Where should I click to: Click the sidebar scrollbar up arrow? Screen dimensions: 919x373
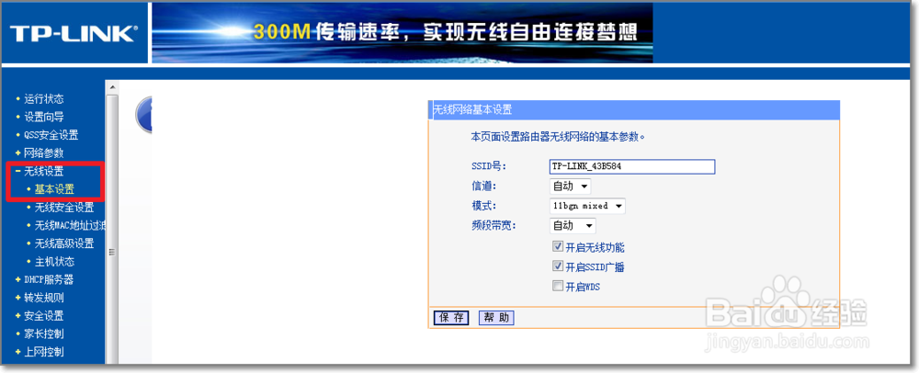111,86
